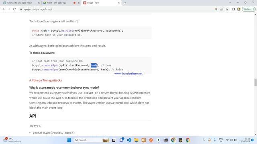Click the microphone tray icon
The height and width of the screenshot is (144, 257).
214,140
